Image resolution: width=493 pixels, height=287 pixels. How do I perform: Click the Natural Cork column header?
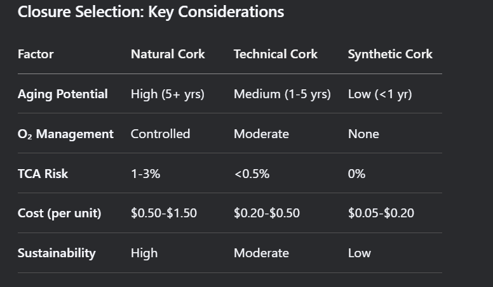(168, 54)
